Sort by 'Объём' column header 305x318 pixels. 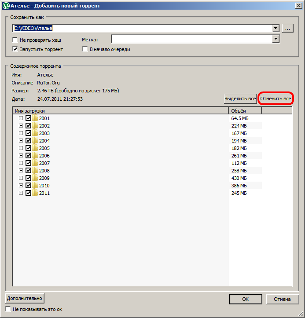pos(244,111)
